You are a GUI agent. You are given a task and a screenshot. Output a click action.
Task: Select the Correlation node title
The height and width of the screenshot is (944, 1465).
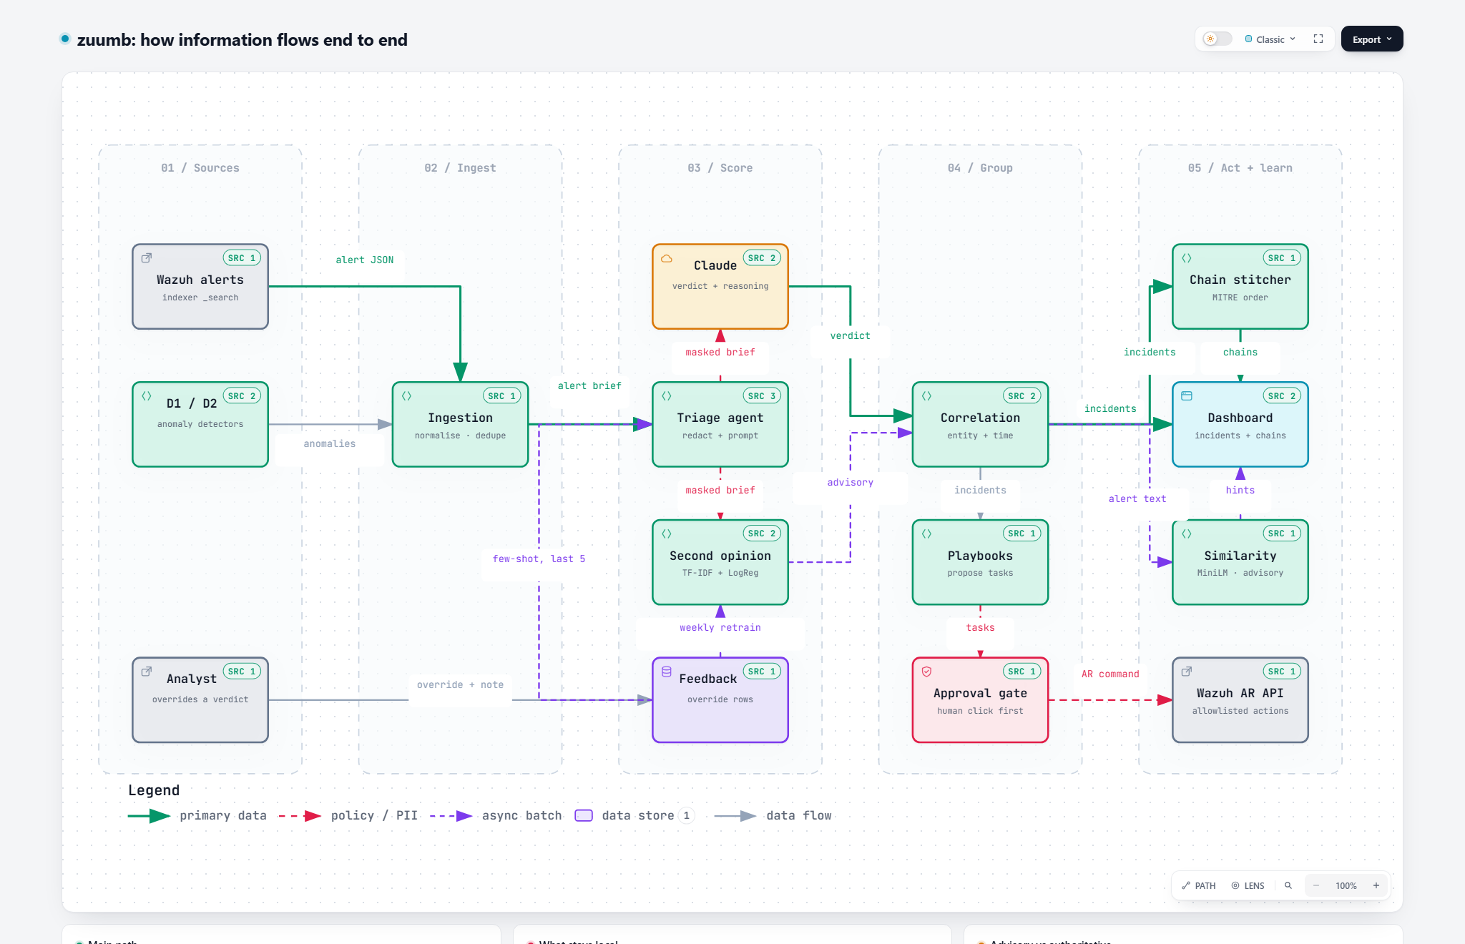pyautogui.click(x=980, y=418)
